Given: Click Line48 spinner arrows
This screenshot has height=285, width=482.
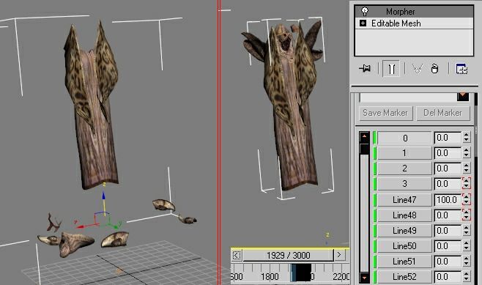Looking at the screenshot, I should [x=467, y=215].
